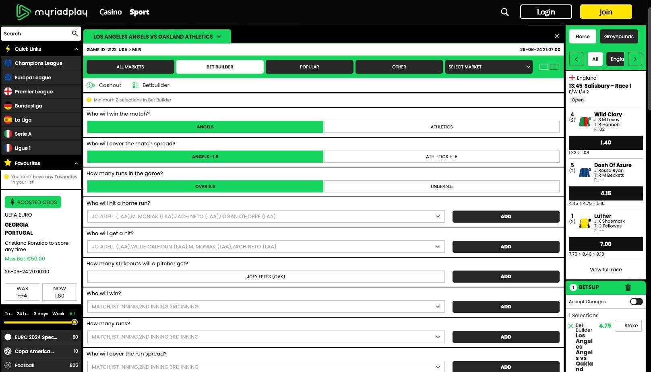Viewport: 651px width, 372px height.
Task: Click the Champions League flag icon
Action: pyautogui.click(x=8, y=63)
